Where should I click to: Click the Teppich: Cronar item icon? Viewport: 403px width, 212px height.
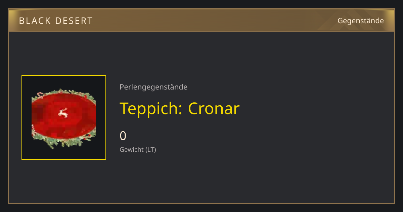tap(64, 117)
